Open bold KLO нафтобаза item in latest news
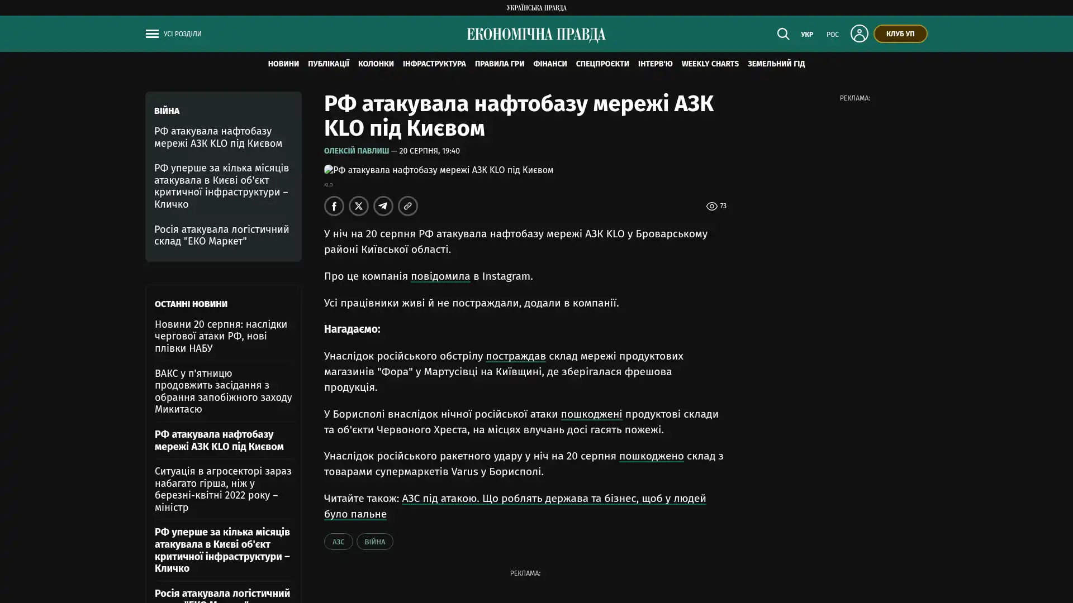Screen dimensions: 1073x603 click(219, 441)
